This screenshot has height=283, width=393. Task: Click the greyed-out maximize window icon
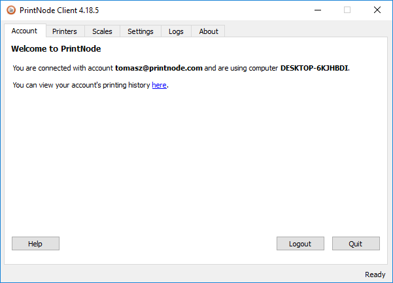pos(347,10)
